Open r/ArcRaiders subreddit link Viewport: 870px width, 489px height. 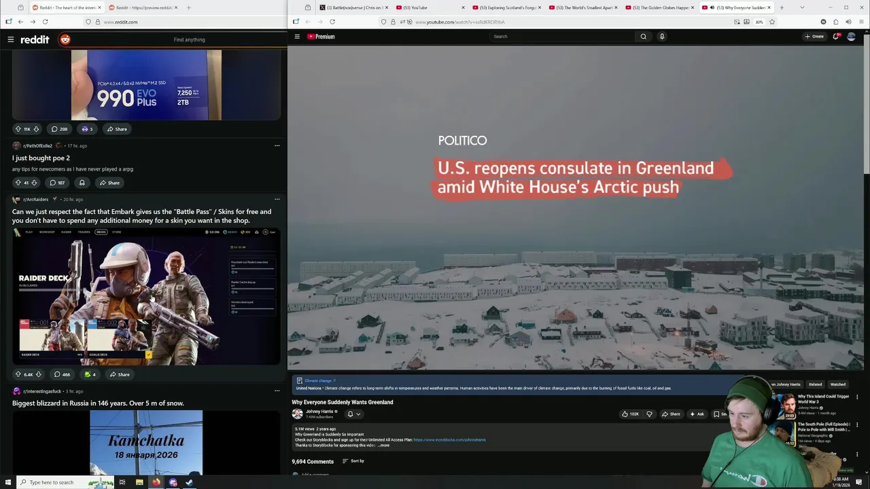pos(35,199)
